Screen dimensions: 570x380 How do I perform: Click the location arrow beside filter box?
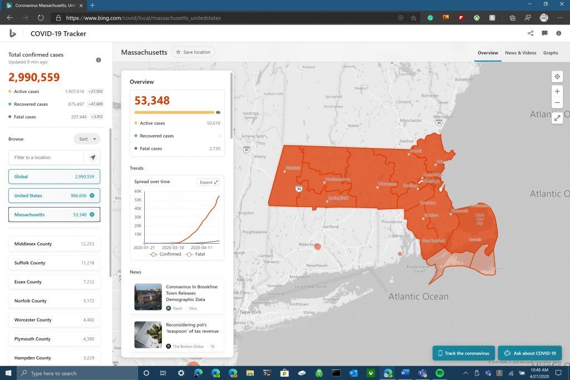point(92,157)
